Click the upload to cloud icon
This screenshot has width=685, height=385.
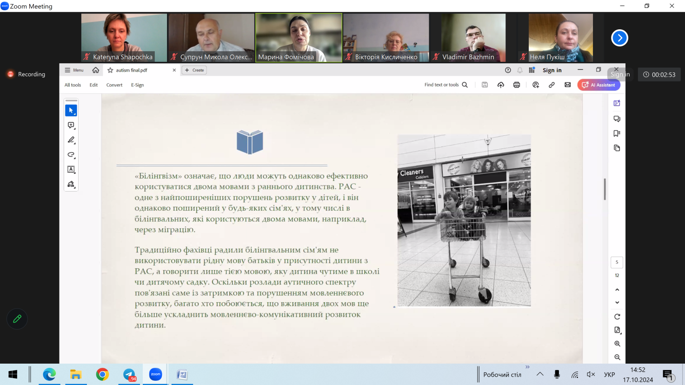click(500, 85)
